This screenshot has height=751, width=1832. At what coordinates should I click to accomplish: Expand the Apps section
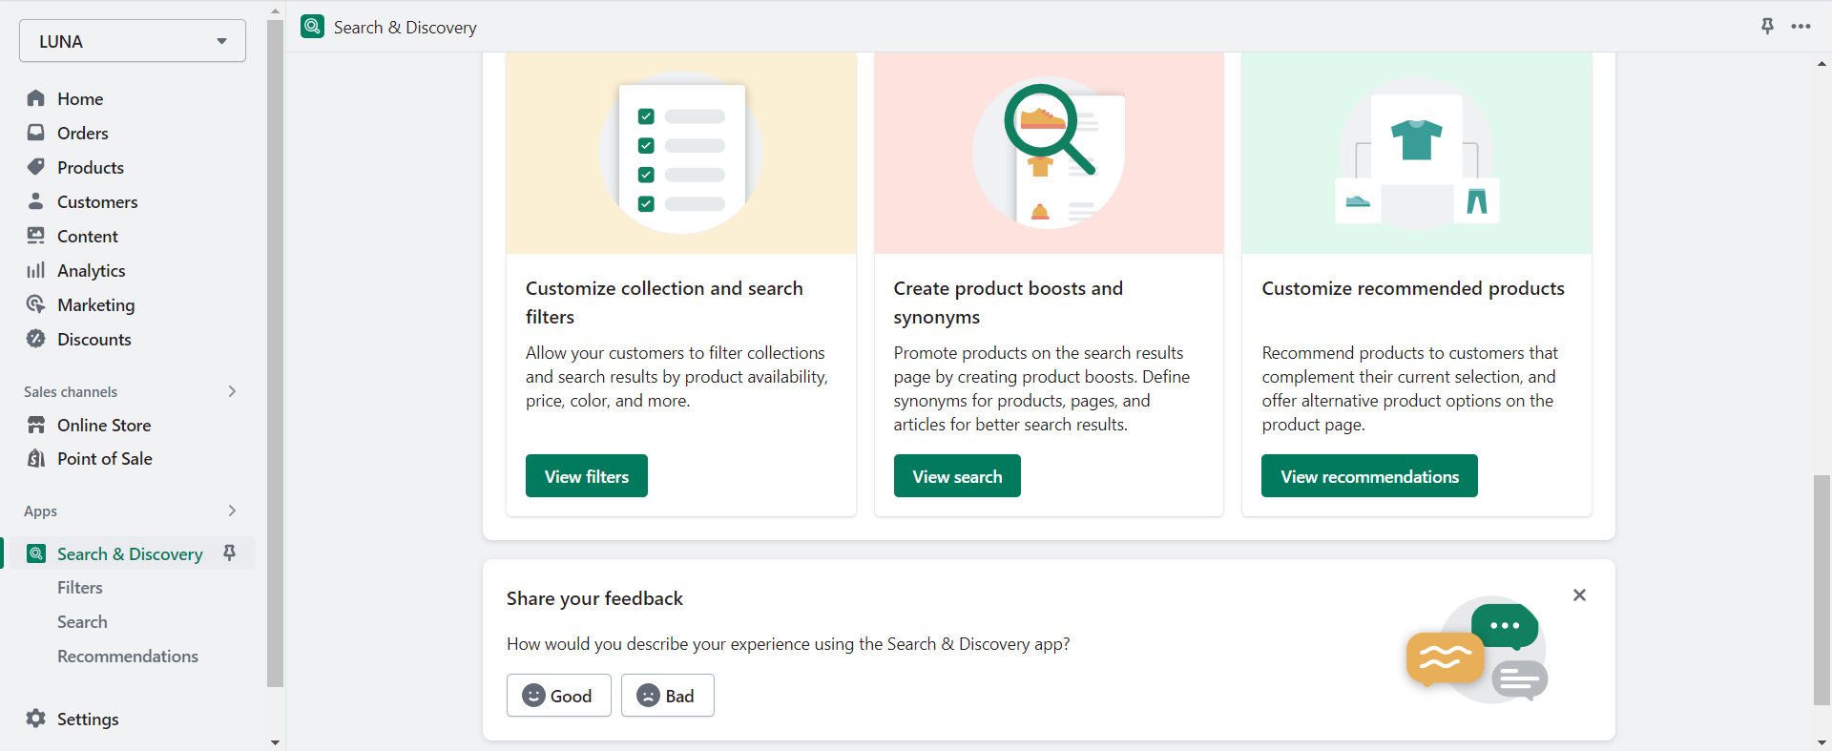[x=232, y=511]
